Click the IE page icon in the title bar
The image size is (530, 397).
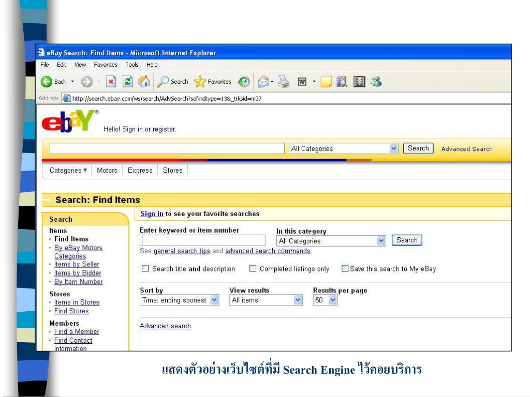point(41,52)
